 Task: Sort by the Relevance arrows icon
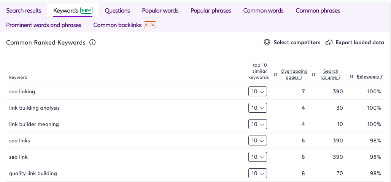351,77
